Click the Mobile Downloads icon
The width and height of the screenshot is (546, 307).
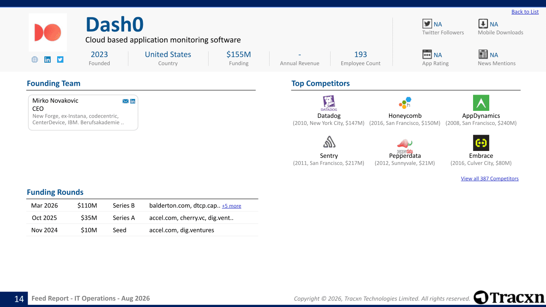(483, 24)
